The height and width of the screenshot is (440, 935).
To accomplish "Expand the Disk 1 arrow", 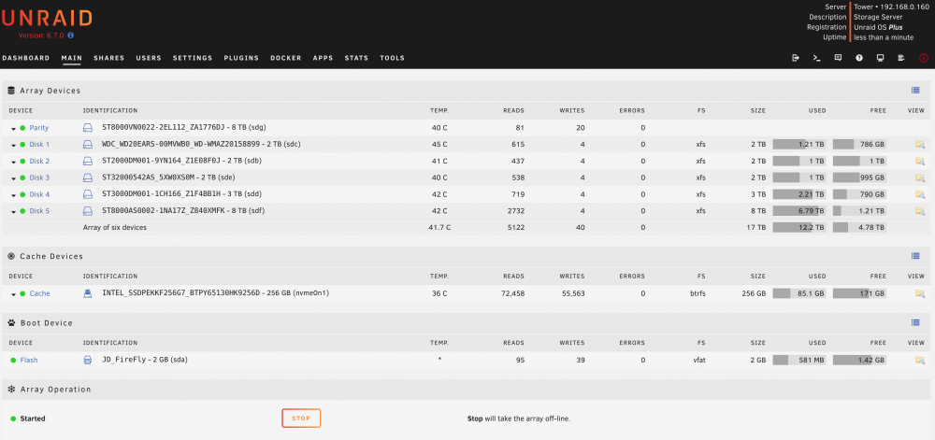I will (13, 145).
